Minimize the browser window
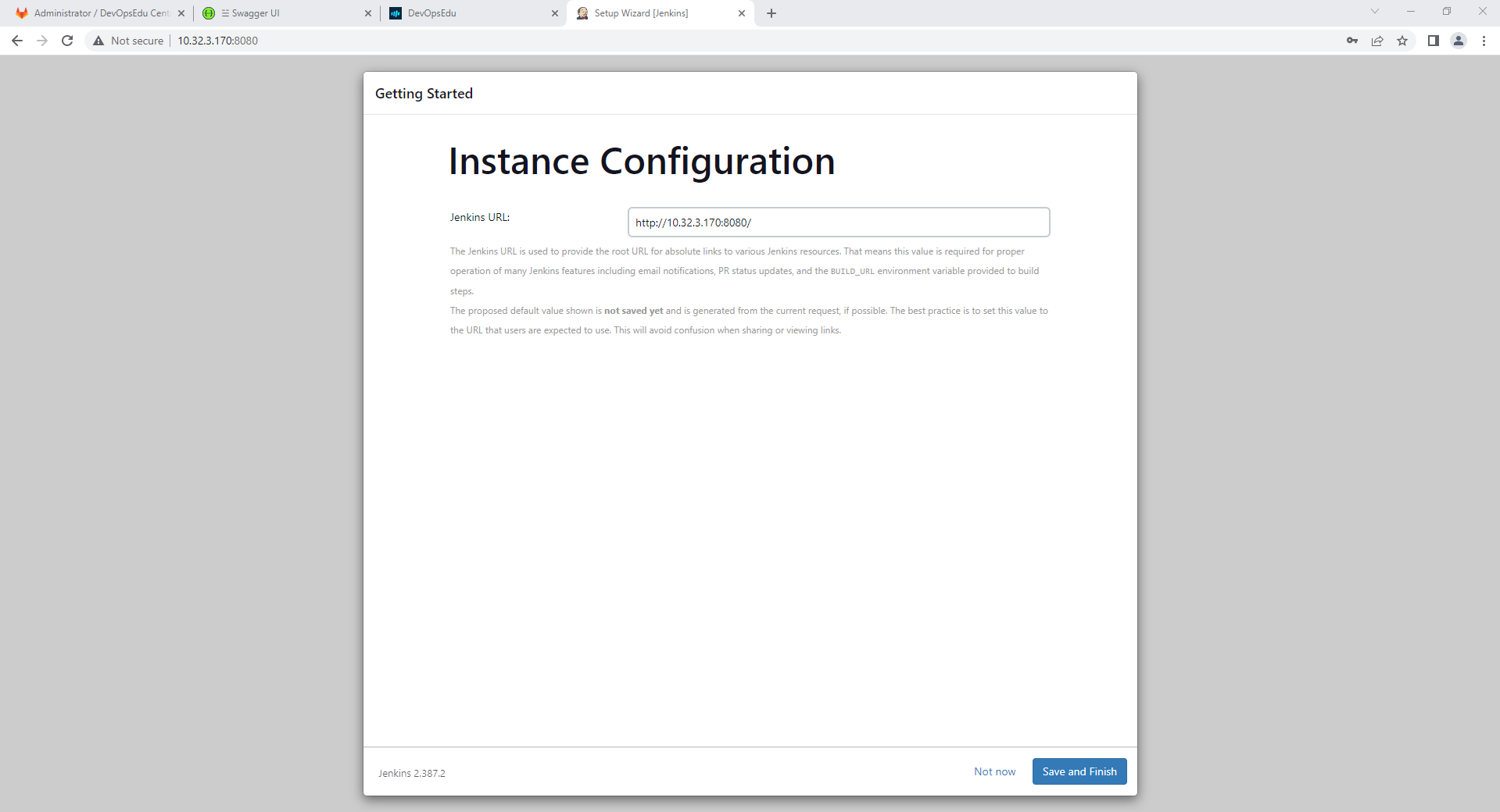 (x=1411, y=11)
